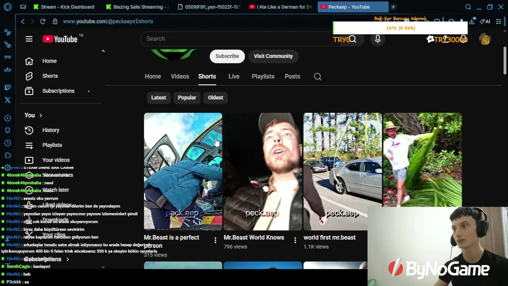Play the helicopter short thumbnail
Image resolution: width=508 pixels, height=286 pixels.
[x=183, y=172]
